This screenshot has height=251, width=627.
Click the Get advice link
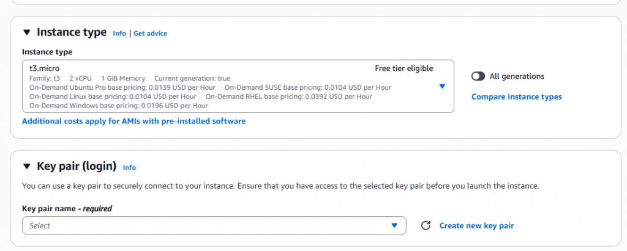(x=150, y=34)
